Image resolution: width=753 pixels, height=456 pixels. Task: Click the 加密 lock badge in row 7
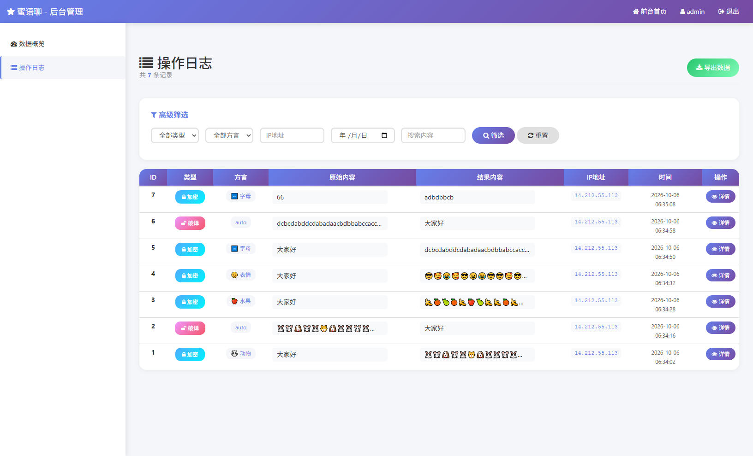click(190, 197)
